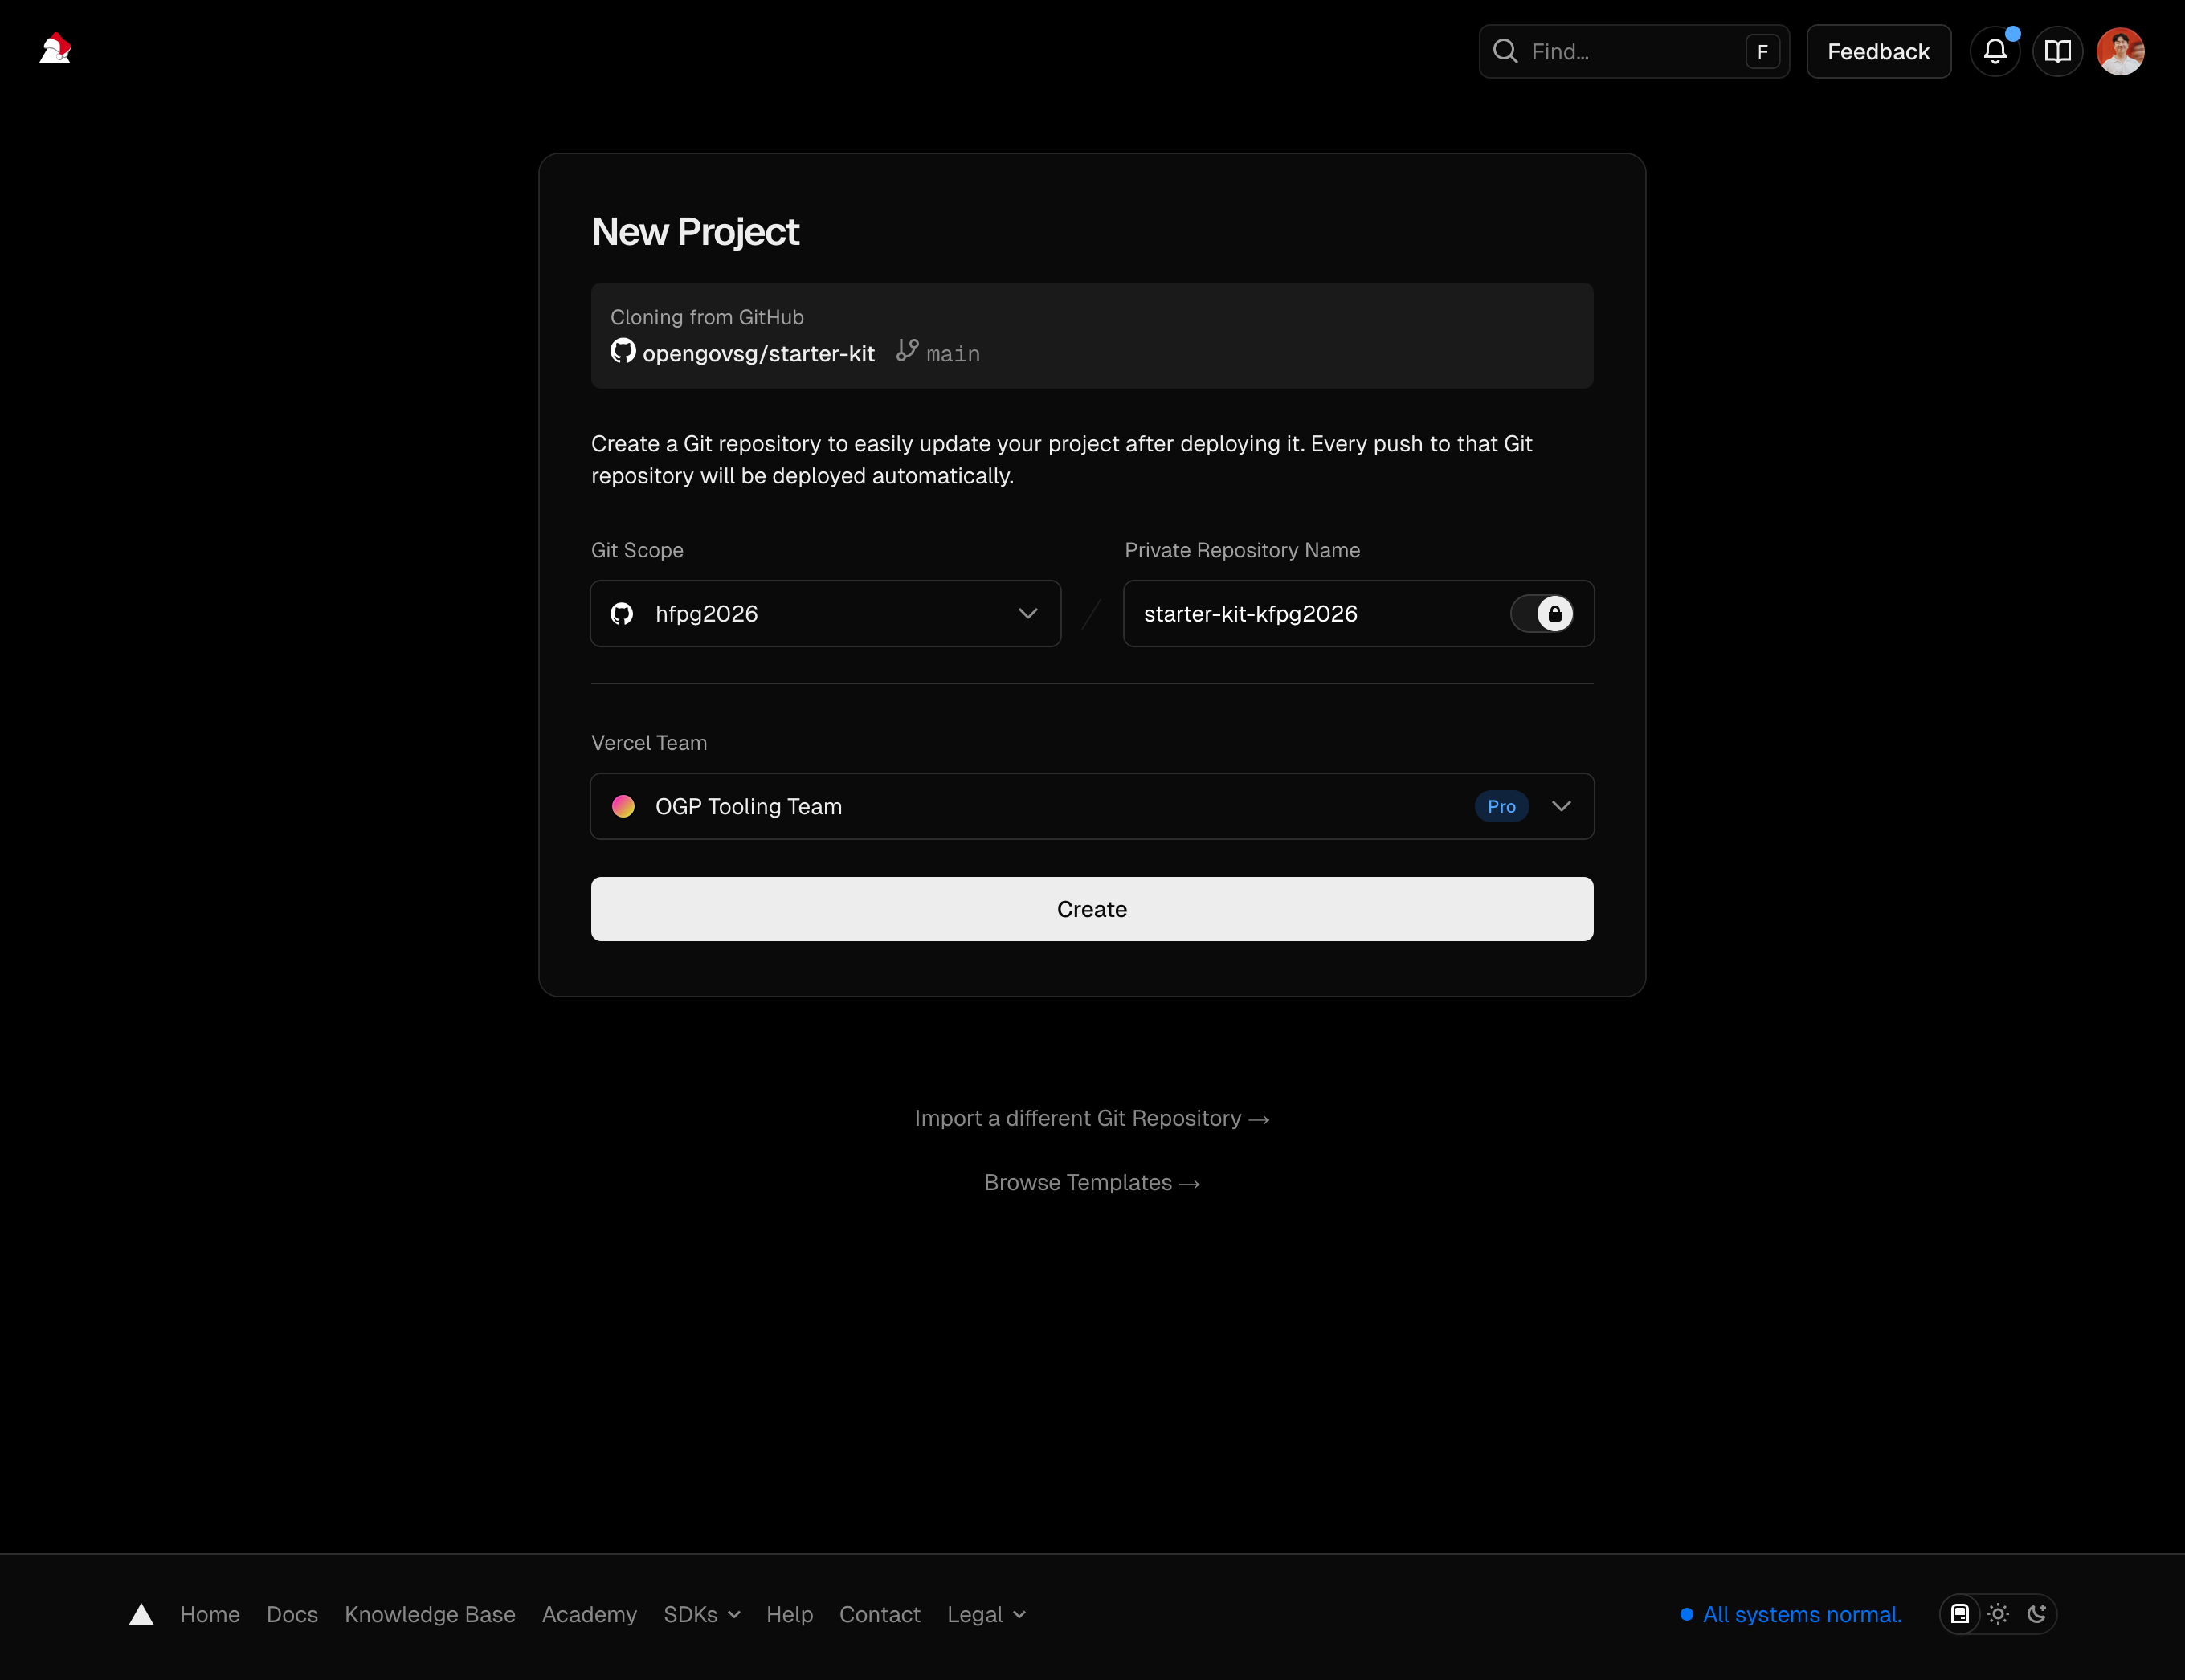Click Import a different Git Repository link
The height and width of the screenshot is (1680, 2185).
pyautogui.click(x=1092, y=1118)
